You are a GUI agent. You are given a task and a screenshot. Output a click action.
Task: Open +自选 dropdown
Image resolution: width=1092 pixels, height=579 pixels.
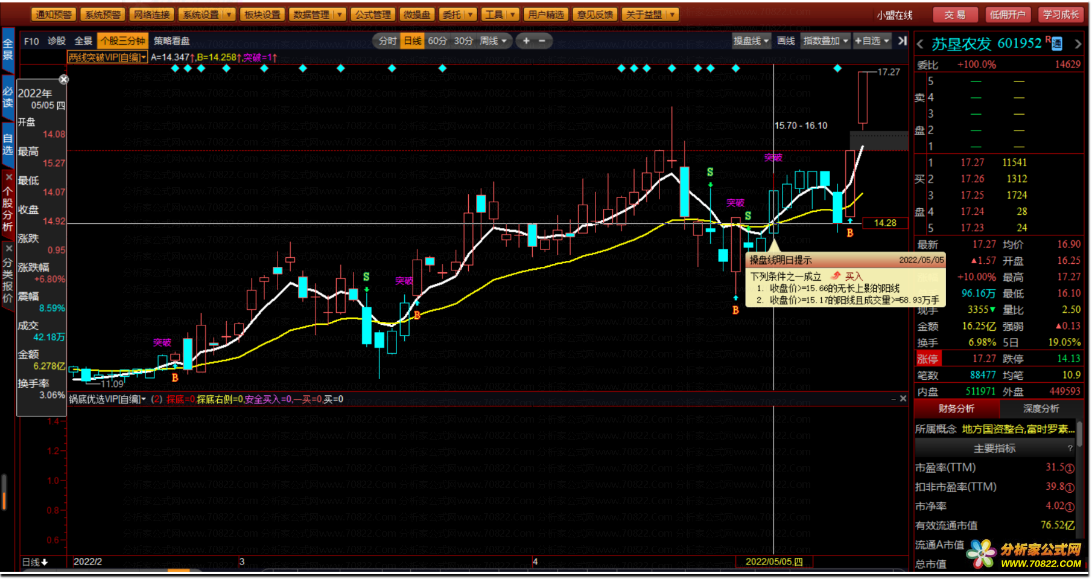[x=872, y=41]
